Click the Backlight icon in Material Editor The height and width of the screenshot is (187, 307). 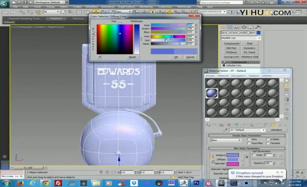click(286, 85)
